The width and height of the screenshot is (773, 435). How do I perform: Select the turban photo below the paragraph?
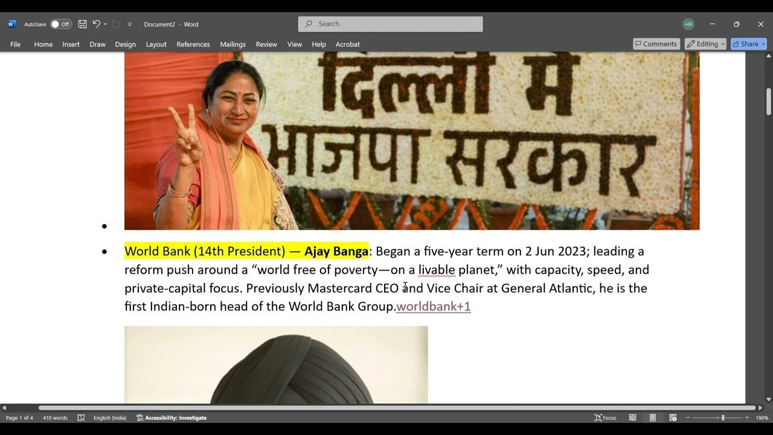(276, 365)
